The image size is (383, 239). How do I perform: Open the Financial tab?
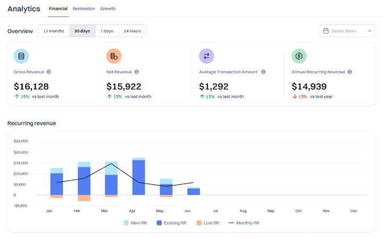coord(58,8)
